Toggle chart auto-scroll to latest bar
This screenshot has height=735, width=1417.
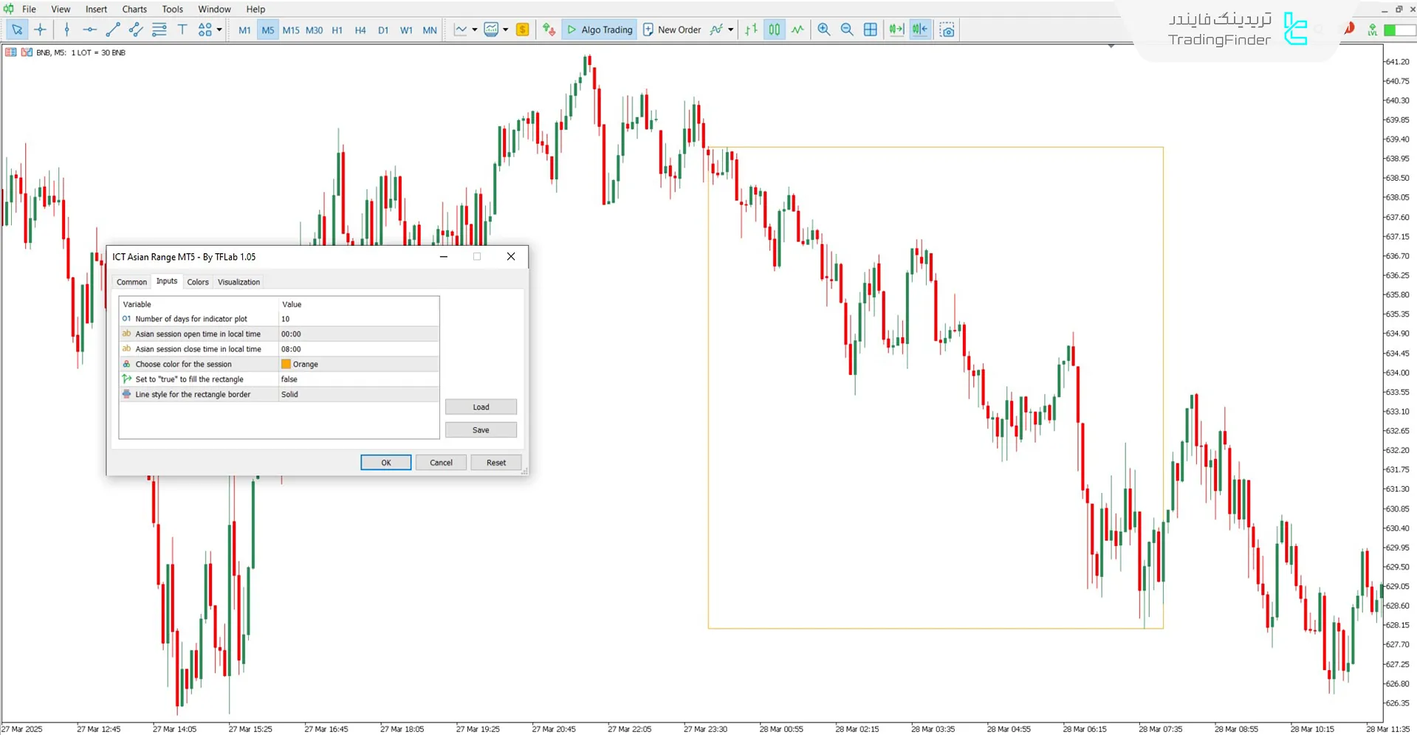point(896,30)
